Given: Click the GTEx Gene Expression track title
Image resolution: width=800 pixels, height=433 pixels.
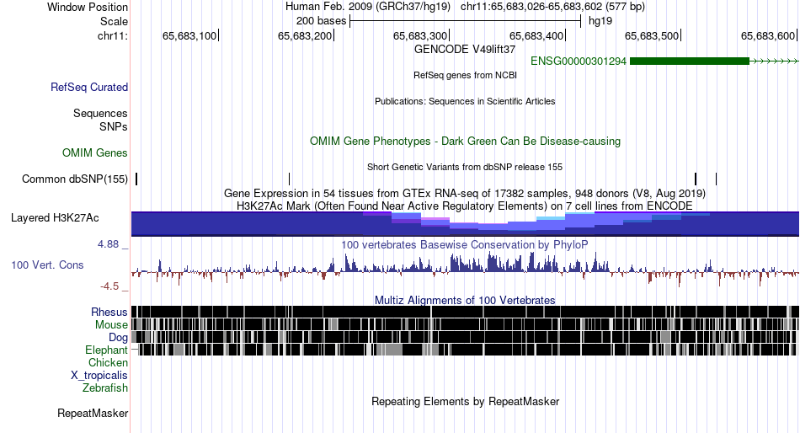Looking at the screenshot, I should 465,194.
